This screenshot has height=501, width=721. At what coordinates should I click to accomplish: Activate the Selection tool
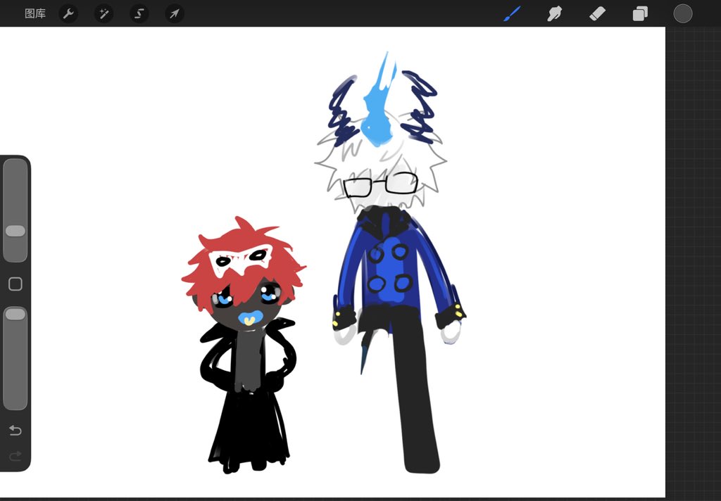tap(139, 14)
